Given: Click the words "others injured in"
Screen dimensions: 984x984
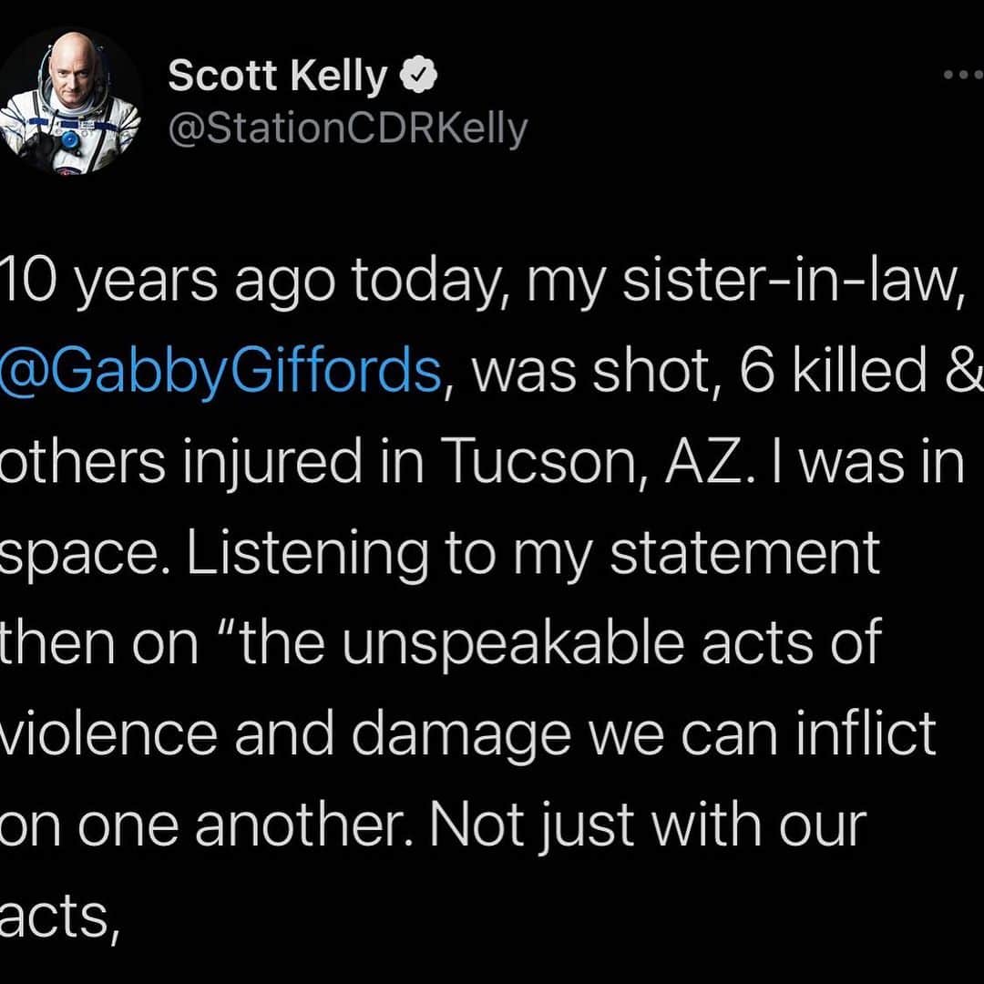Looking at the screenshot, I should (x=211, y=462).
